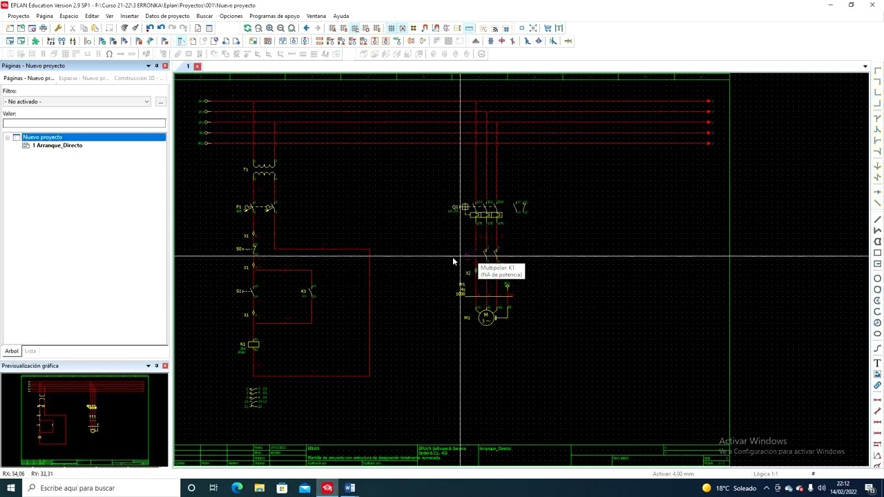Switch to the Lista tab
The width and height of the screenshot is (884, 497).
click(x=30, y=351)
